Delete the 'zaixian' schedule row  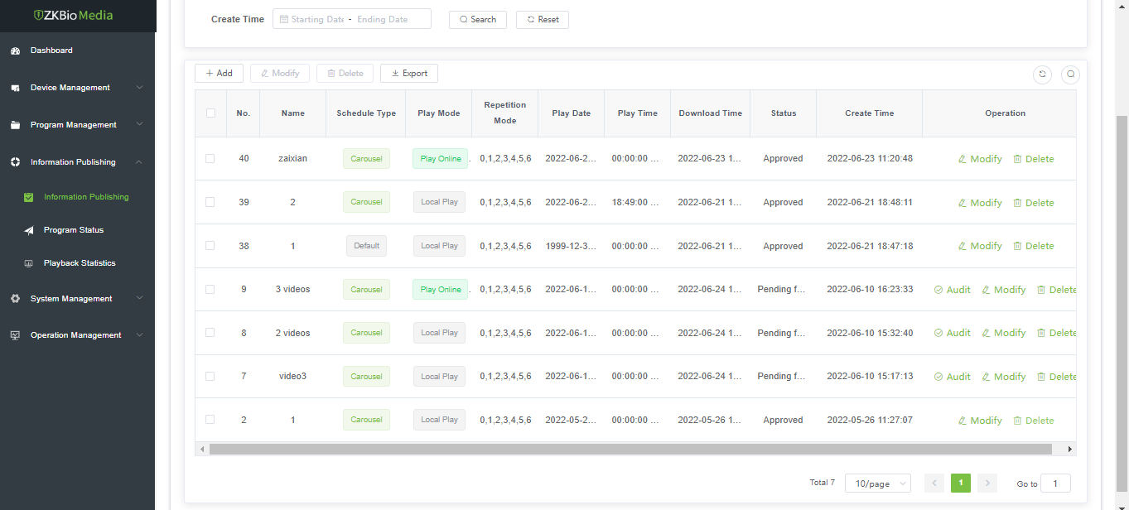[1033, 159]
